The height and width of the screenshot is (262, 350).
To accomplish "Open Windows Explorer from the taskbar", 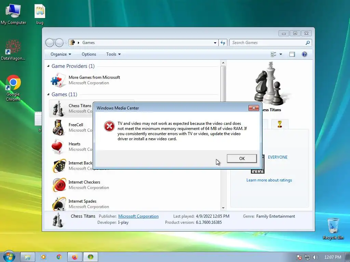I will 28,257.
